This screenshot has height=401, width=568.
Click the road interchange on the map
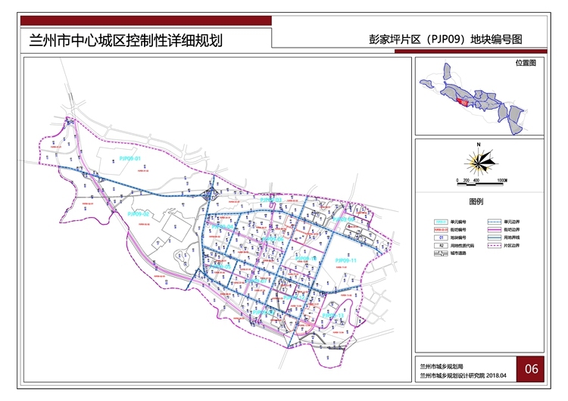208,197
